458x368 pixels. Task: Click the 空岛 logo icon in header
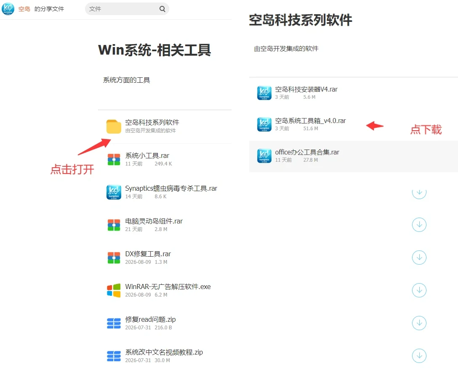[8, 8]
